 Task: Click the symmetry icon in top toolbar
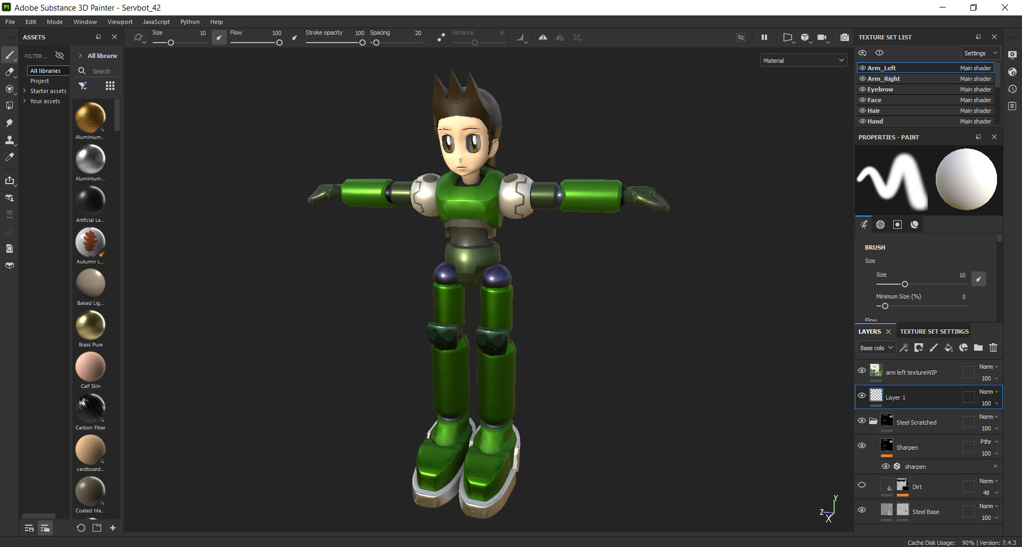click(x=542, y=37)
